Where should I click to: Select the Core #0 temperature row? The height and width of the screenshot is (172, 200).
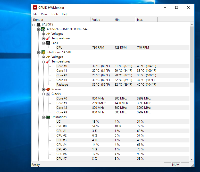123,66
